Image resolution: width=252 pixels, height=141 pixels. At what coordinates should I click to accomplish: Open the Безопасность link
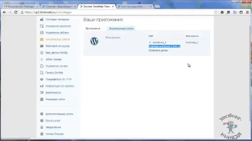53,92
